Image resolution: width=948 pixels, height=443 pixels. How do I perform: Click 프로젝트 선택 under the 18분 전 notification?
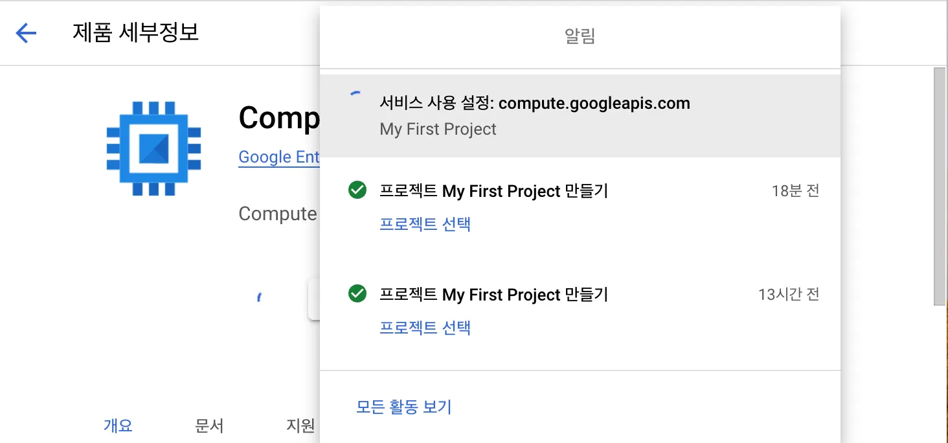pyautogui.click(x=425, y=224)
